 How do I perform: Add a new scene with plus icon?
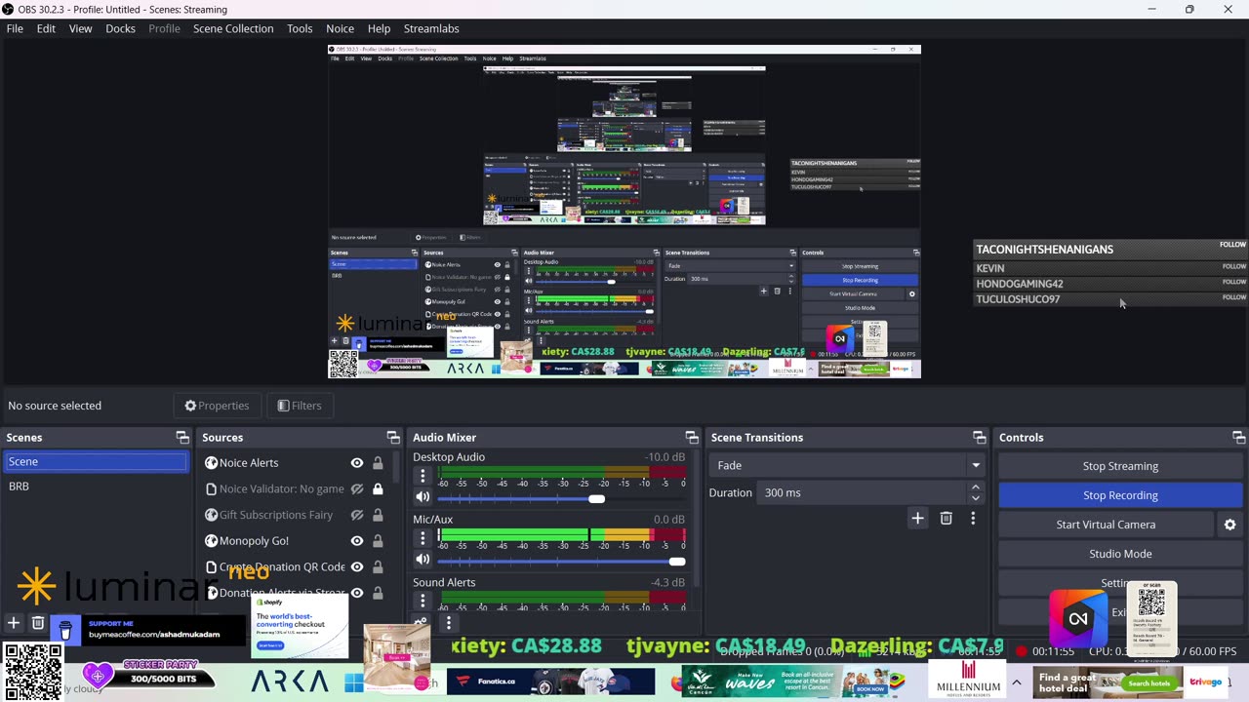pyautogui.click(x=14, y=623)
